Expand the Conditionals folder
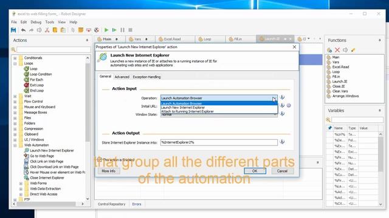This screenshot has width=389, height=218. [15, 58]
